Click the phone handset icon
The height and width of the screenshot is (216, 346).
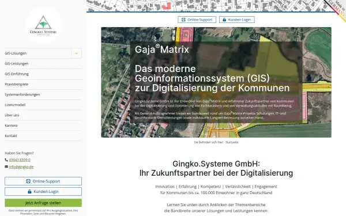tap(6, 160)
